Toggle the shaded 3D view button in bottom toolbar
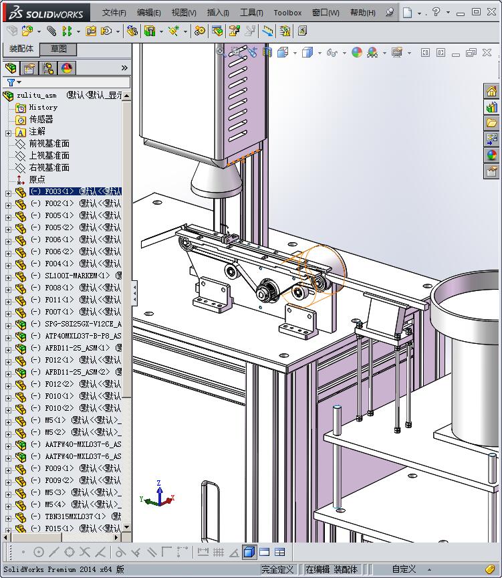 pos(249,552)
